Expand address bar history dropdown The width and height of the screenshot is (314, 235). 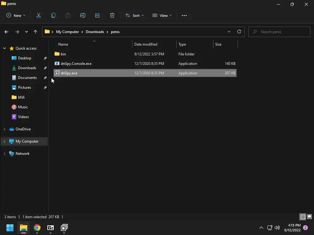(x=229, y=32)
